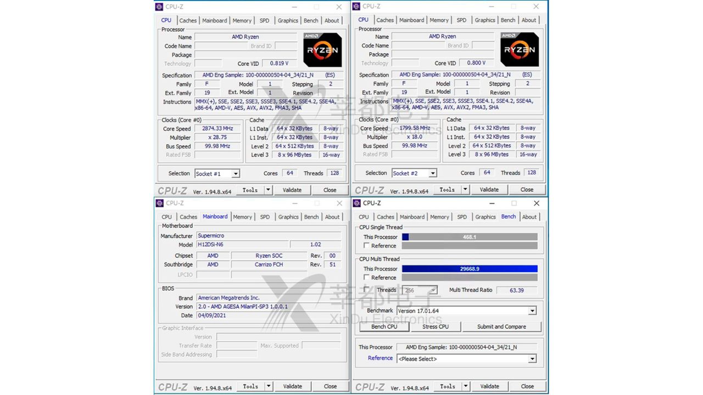The height and width of the screenshot is (395, 703).
Task: Enable the Threads checkbox in Bench window
Action: (x=367, y=290)
